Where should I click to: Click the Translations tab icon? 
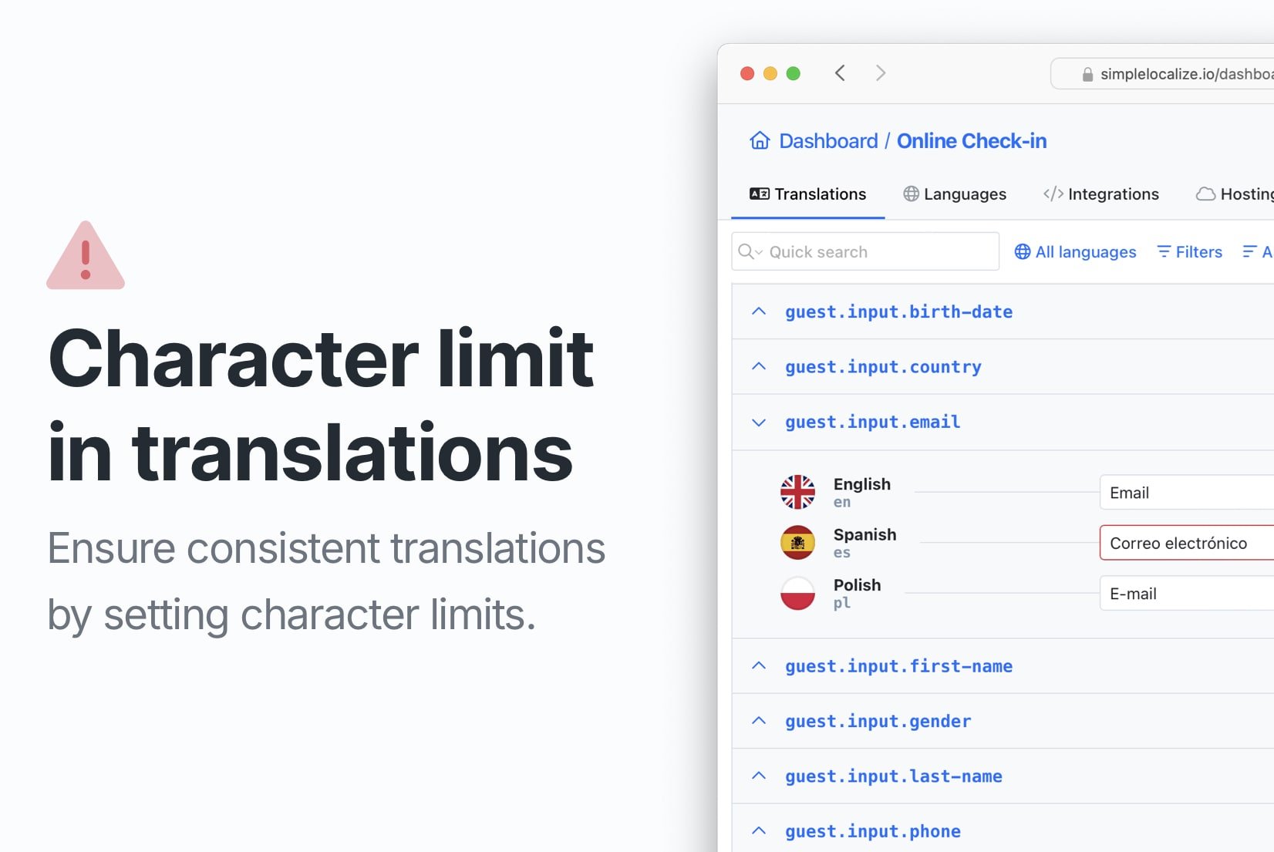click(x=760, y=194)
